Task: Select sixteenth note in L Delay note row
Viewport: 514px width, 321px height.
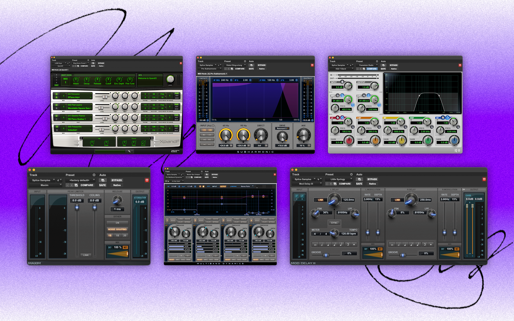Action: (x=341, y=244)
